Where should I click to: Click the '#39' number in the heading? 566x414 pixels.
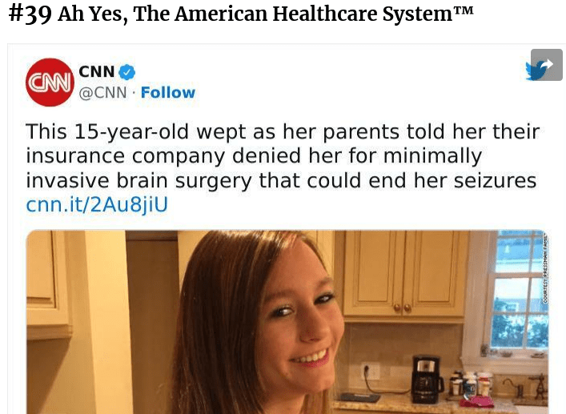[x=30, y=14]
